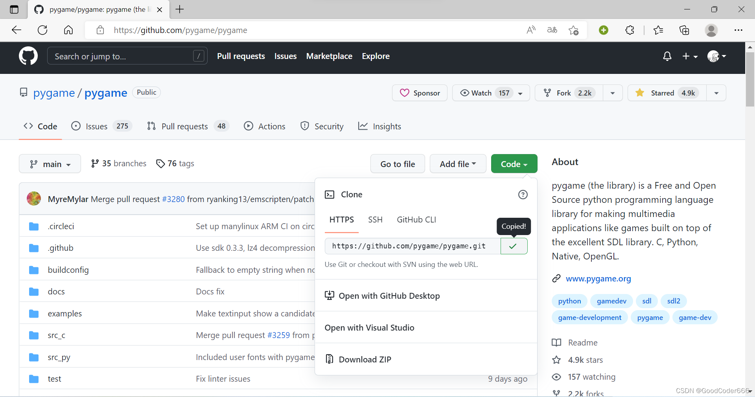The height and width of the screenshot is (397, 755).
Task: Refresh the page with reload icon
Action: tap(42, 30)
